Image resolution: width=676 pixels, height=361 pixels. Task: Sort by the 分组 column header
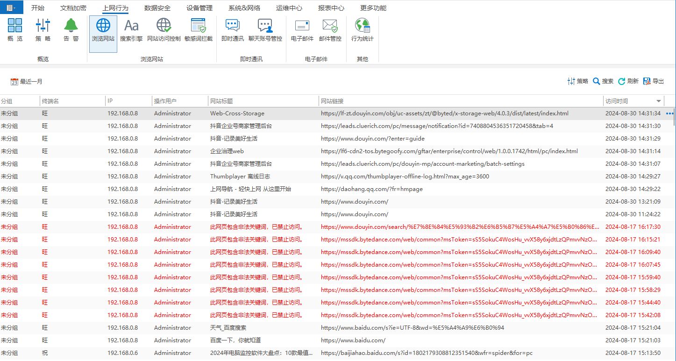(x=20, y=101)
